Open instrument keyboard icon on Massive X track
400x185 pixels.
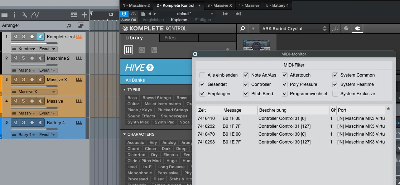pyautogui.click(x=79, y=80)
